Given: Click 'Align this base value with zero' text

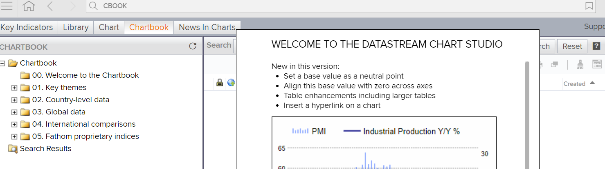Looking at the screenshot, I should (x=358, y=86).
